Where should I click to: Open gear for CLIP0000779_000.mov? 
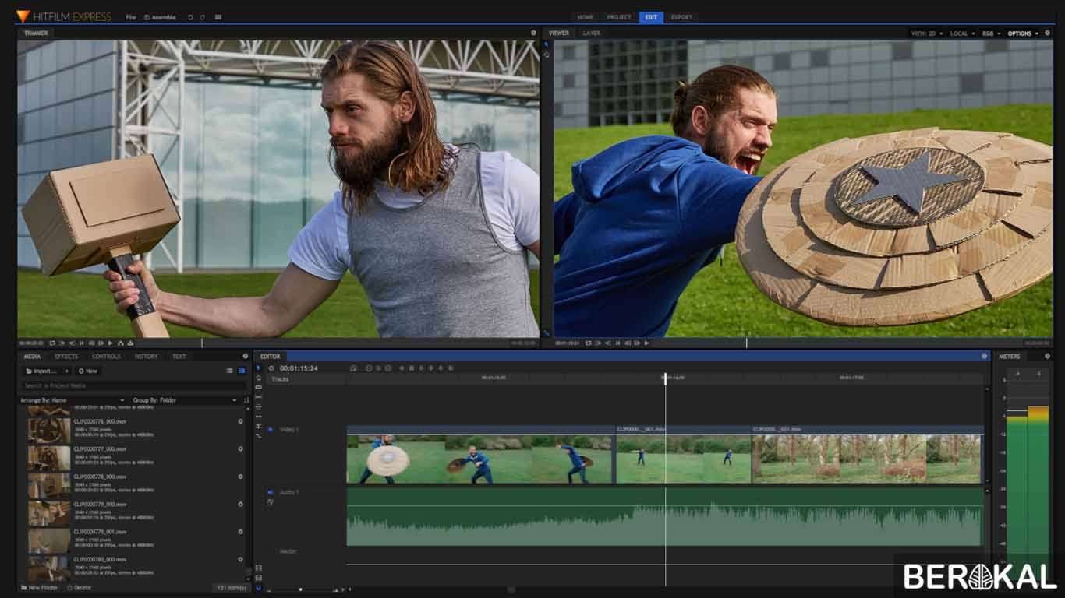click(240, 504)
